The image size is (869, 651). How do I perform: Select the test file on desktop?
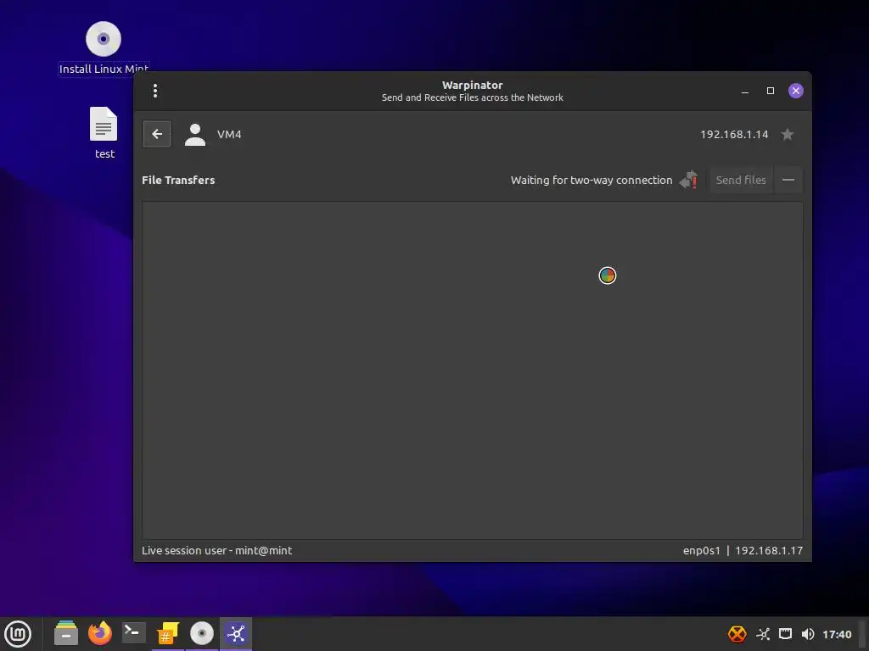tap(104, 133)
